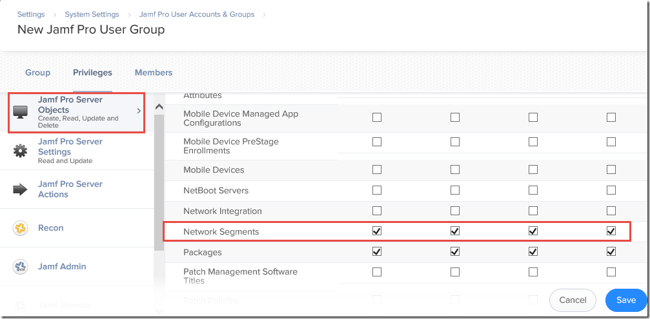The width and height of the screenshot is (650, 319).
Task: Enable second checkbox for NetBoot Servers
Action: click(x=455, y=190)
